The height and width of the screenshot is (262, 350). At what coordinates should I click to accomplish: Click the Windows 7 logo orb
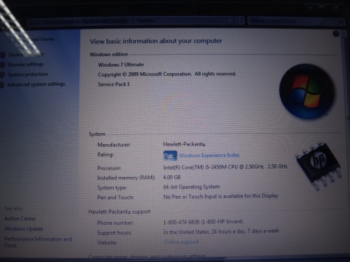pyautogui.click(x=307, y=92)
